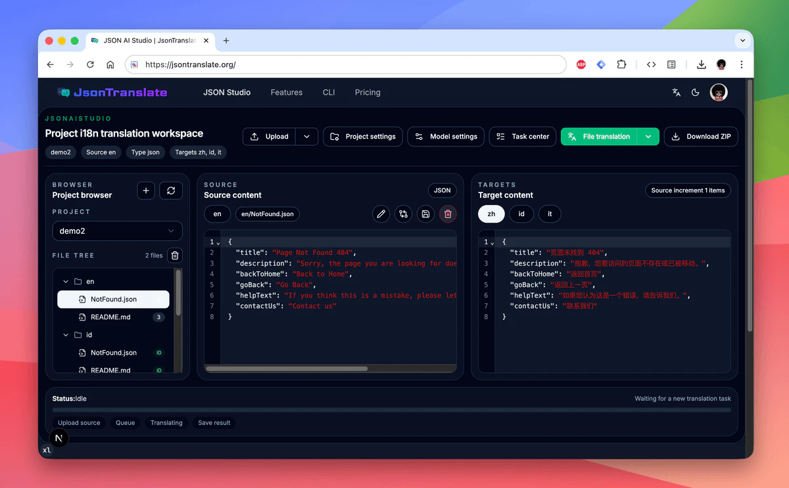This screenshot has width=789, height=488.
Task: Open the Chrome three-dot menu
Action: tap(742, 64)
